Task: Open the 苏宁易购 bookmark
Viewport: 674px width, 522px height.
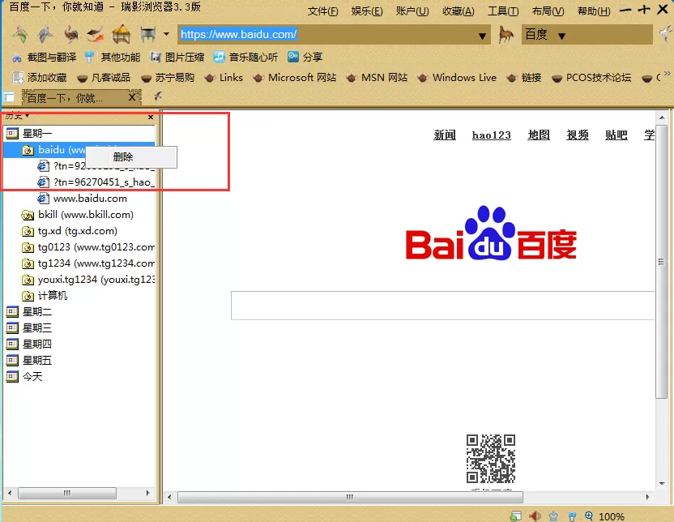Action: (168, 78)
